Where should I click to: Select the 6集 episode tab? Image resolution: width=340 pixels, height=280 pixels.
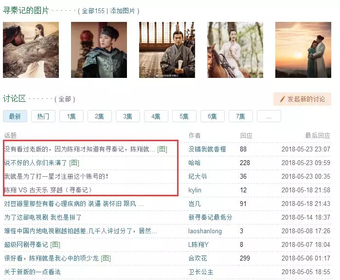(x=212, y=116)
